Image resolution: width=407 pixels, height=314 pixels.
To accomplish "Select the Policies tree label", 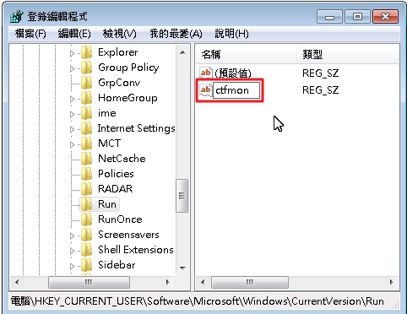I will pyautogui.click(x=116, y=174).
